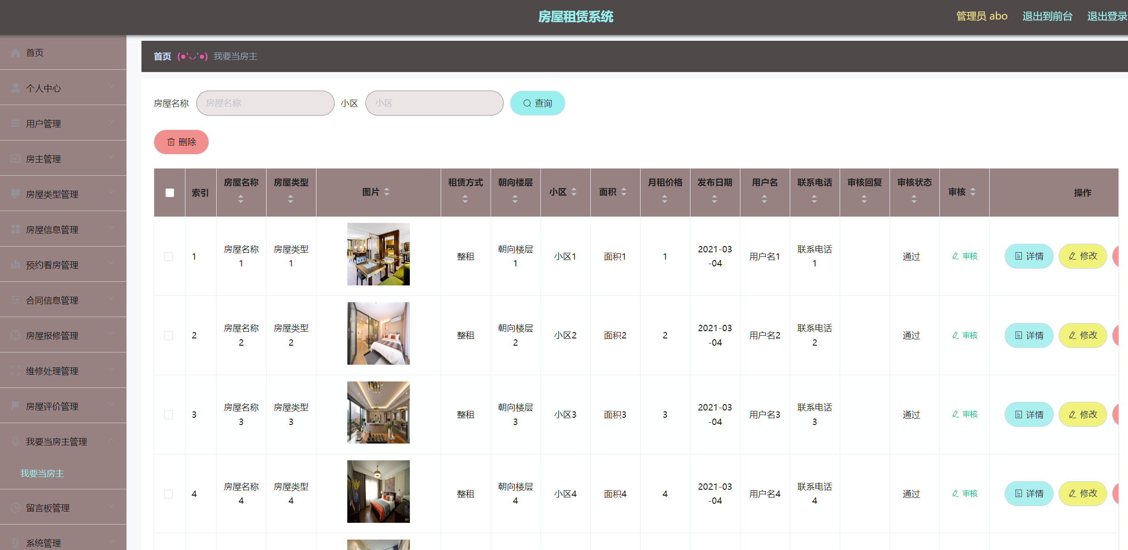Toggle the select-all checkbox in table header
The image size is (1128, 550).
(x=170, y=193)
